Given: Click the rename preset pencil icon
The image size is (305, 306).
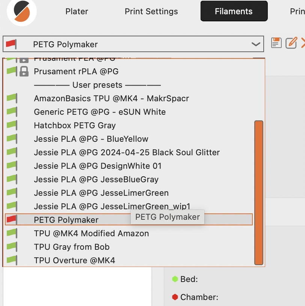Looking at the screenshot, I should click(291, 43).
